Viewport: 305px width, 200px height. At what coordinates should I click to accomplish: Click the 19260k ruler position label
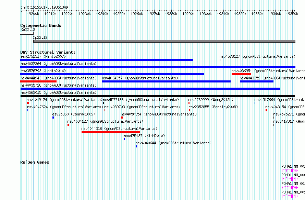(x=136, y=14)
